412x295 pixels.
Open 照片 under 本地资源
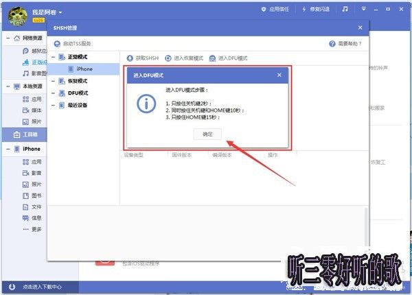tap(32, 121)
